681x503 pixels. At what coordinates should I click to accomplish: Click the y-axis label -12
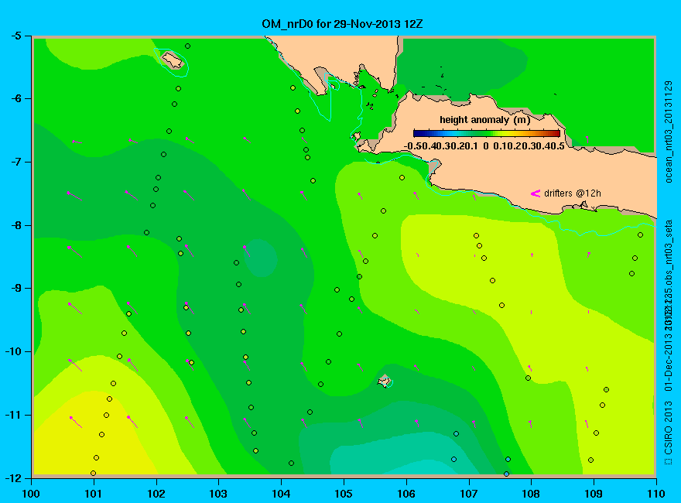[12, 477]
